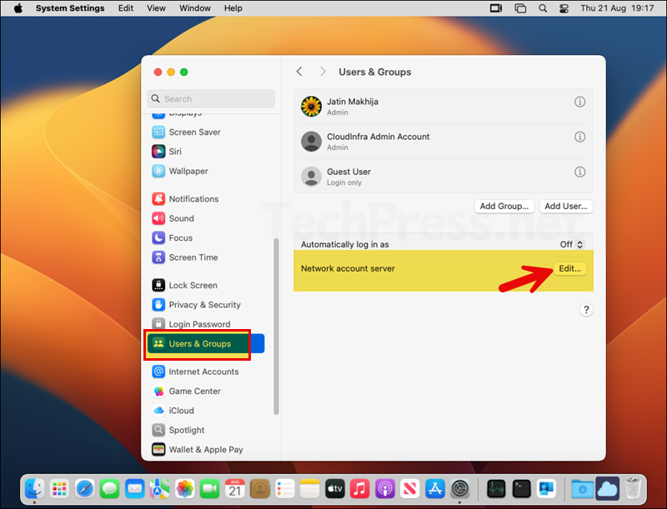
Task: Open Music app from the Dock
Action: coord(360,489)
